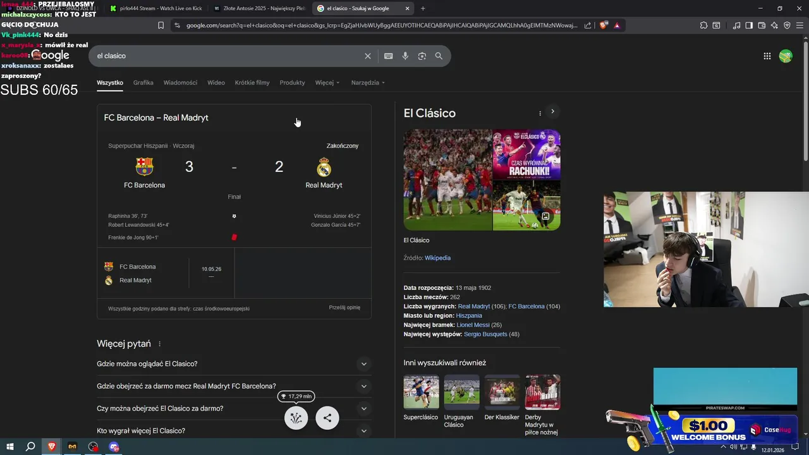The height and width of the screenshot is (455, 809).
Task: Open the Lionel Messi link
Action: pos(474,325)
